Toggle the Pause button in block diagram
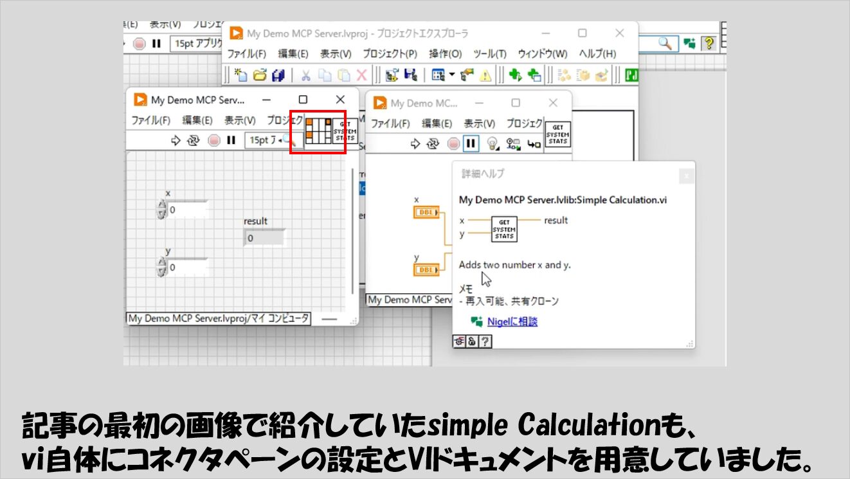Viewport: 850px width, 479px height. (471, 143)
